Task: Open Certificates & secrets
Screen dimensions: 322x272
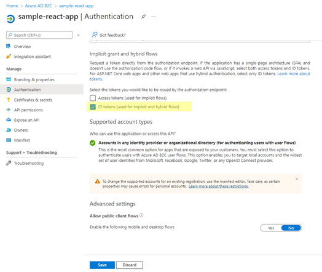Action: tap(33, 100)
